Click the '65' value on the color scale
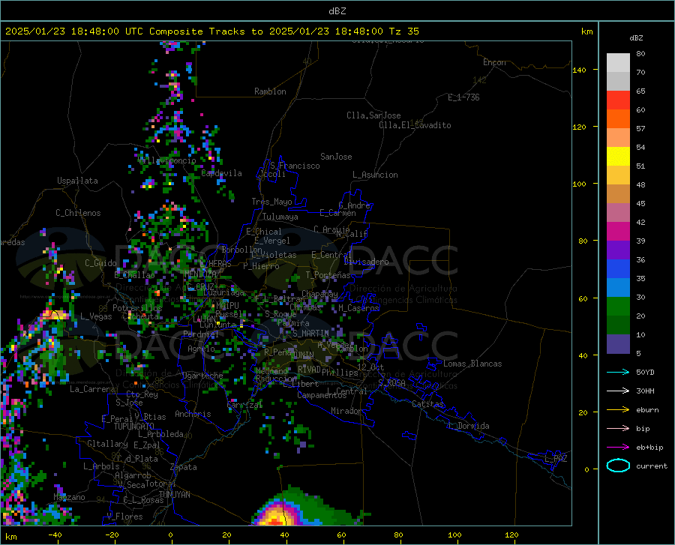This screenshot has width=675, height=545. [x=640, y=91]
